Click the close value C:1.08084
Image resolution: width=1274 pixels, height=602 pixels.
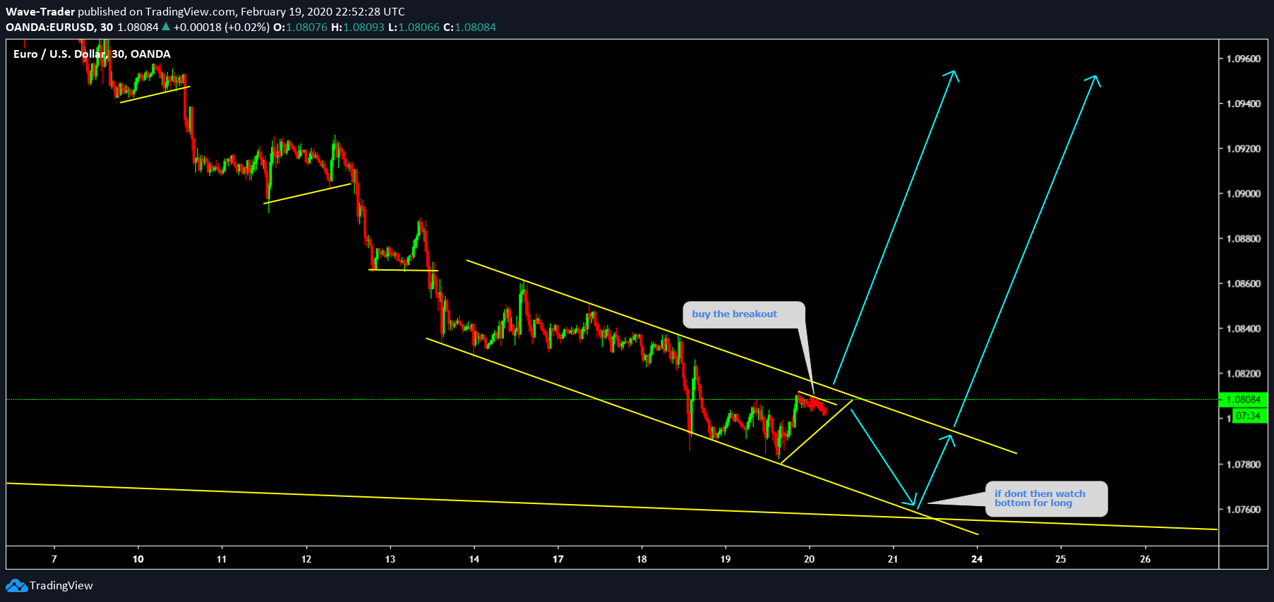[x=469, y=27]
